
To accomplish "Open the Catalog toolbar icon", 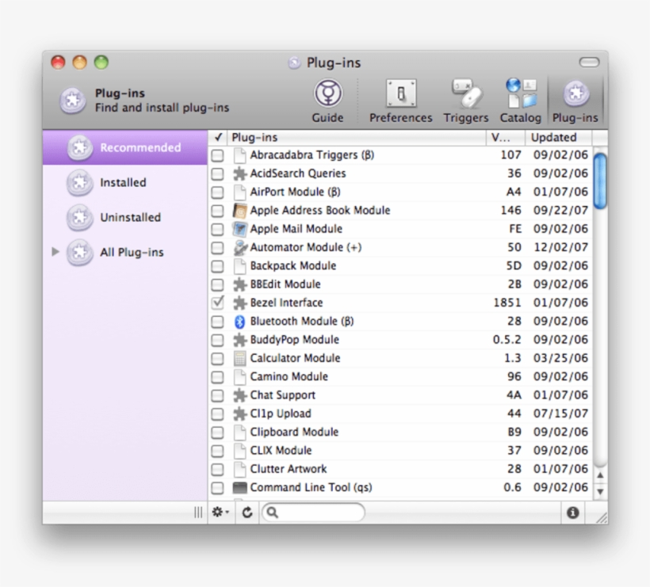I will point(520,93).
